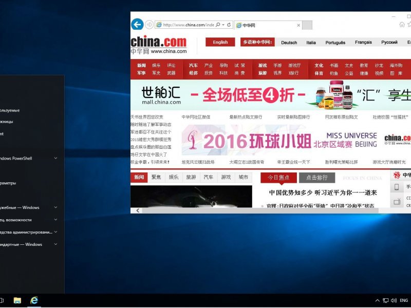
Task: Click the china.com site logo
Action: (x=159, y=45)
